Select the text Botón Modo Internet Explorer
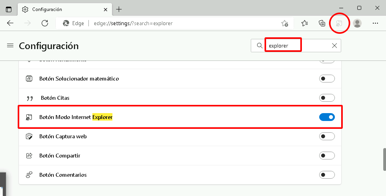Viewport: 386px width, 196px height. [x=76, y=117]
